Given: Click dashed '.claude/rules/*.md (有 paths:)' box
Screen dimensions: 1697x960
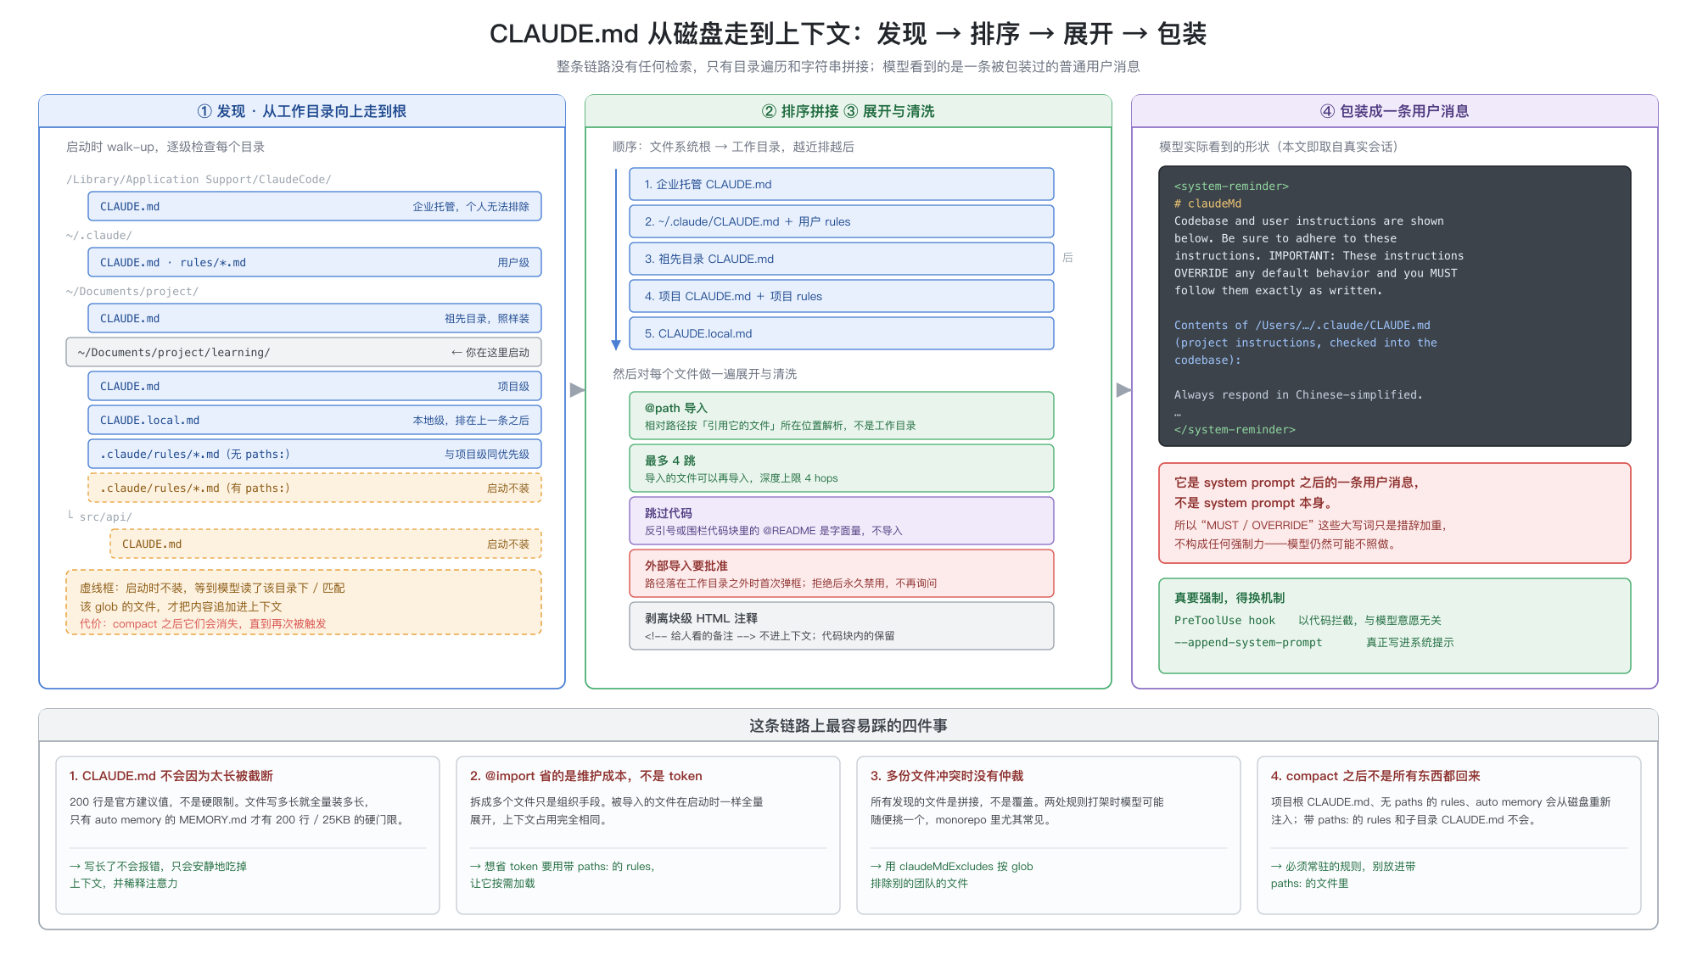Looking at the screenshot, I should pyautogui.click(x=314, y=488).
